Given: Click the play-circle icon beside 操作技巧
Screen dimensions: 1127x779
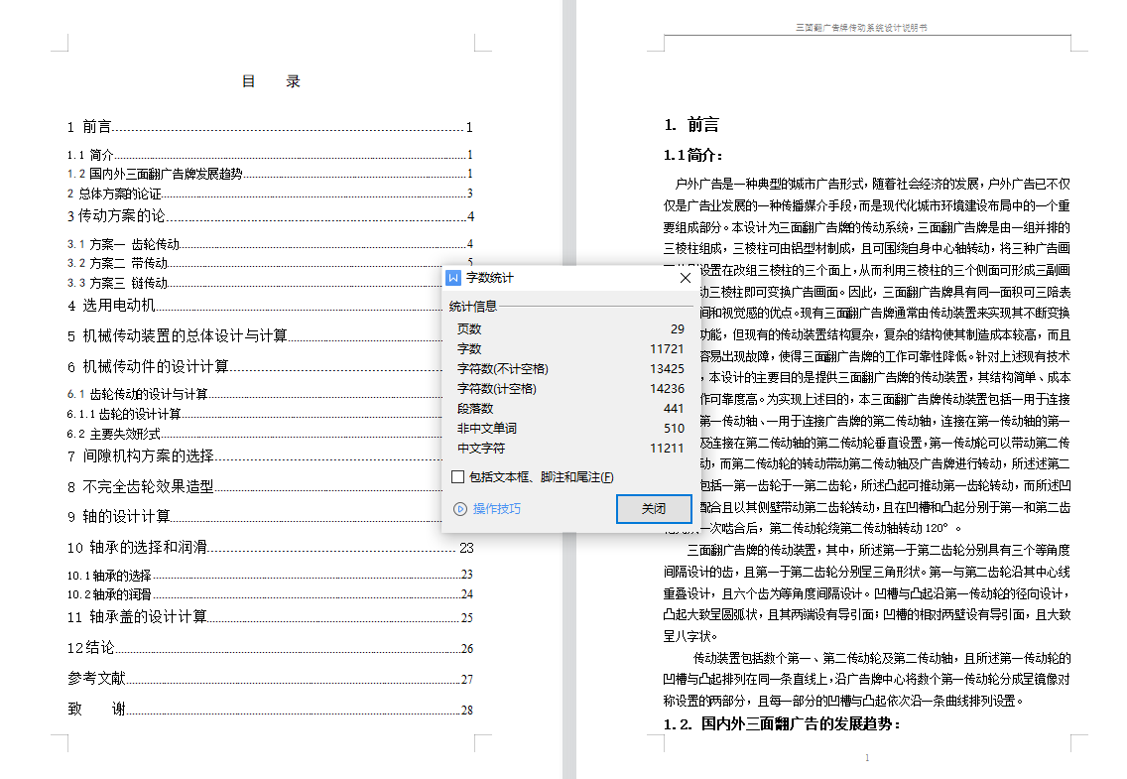Looking at the screenshot, I should coord(459,509).
